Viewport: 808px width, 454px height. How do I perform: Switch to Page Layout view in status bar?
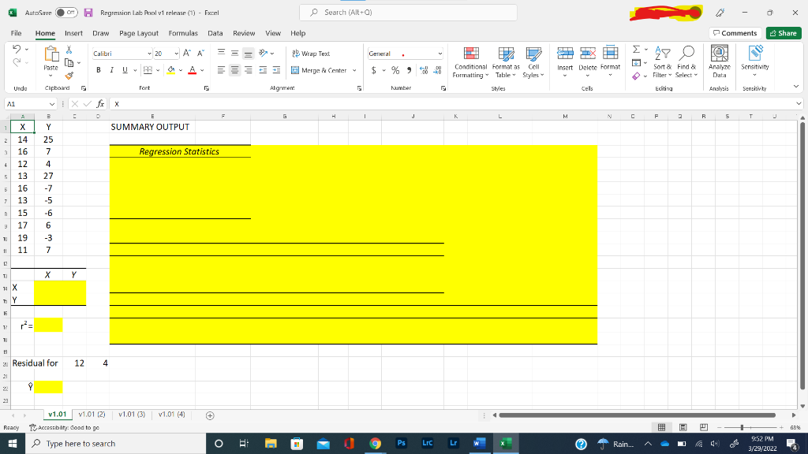tap(683, 427)
